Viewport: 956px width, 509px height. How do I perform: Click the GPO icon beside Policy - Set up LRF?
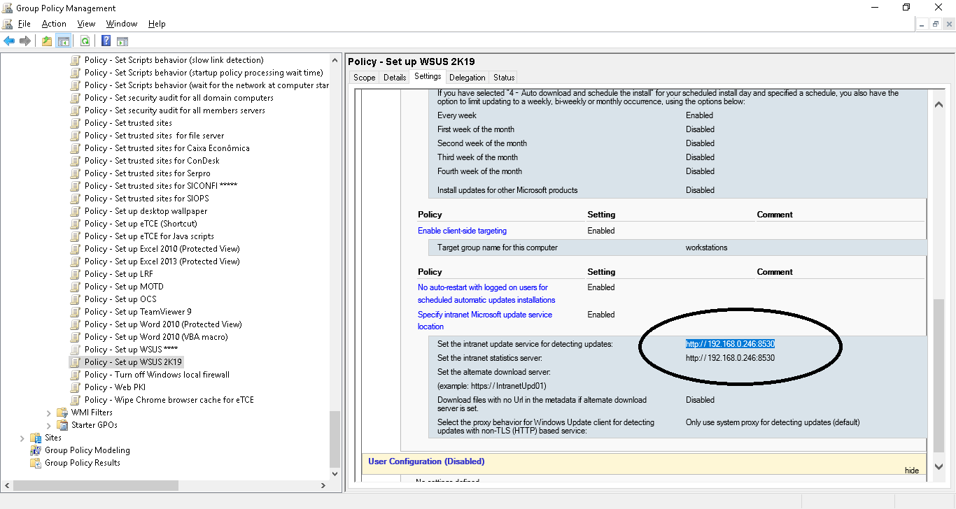(x=76, y=274)
